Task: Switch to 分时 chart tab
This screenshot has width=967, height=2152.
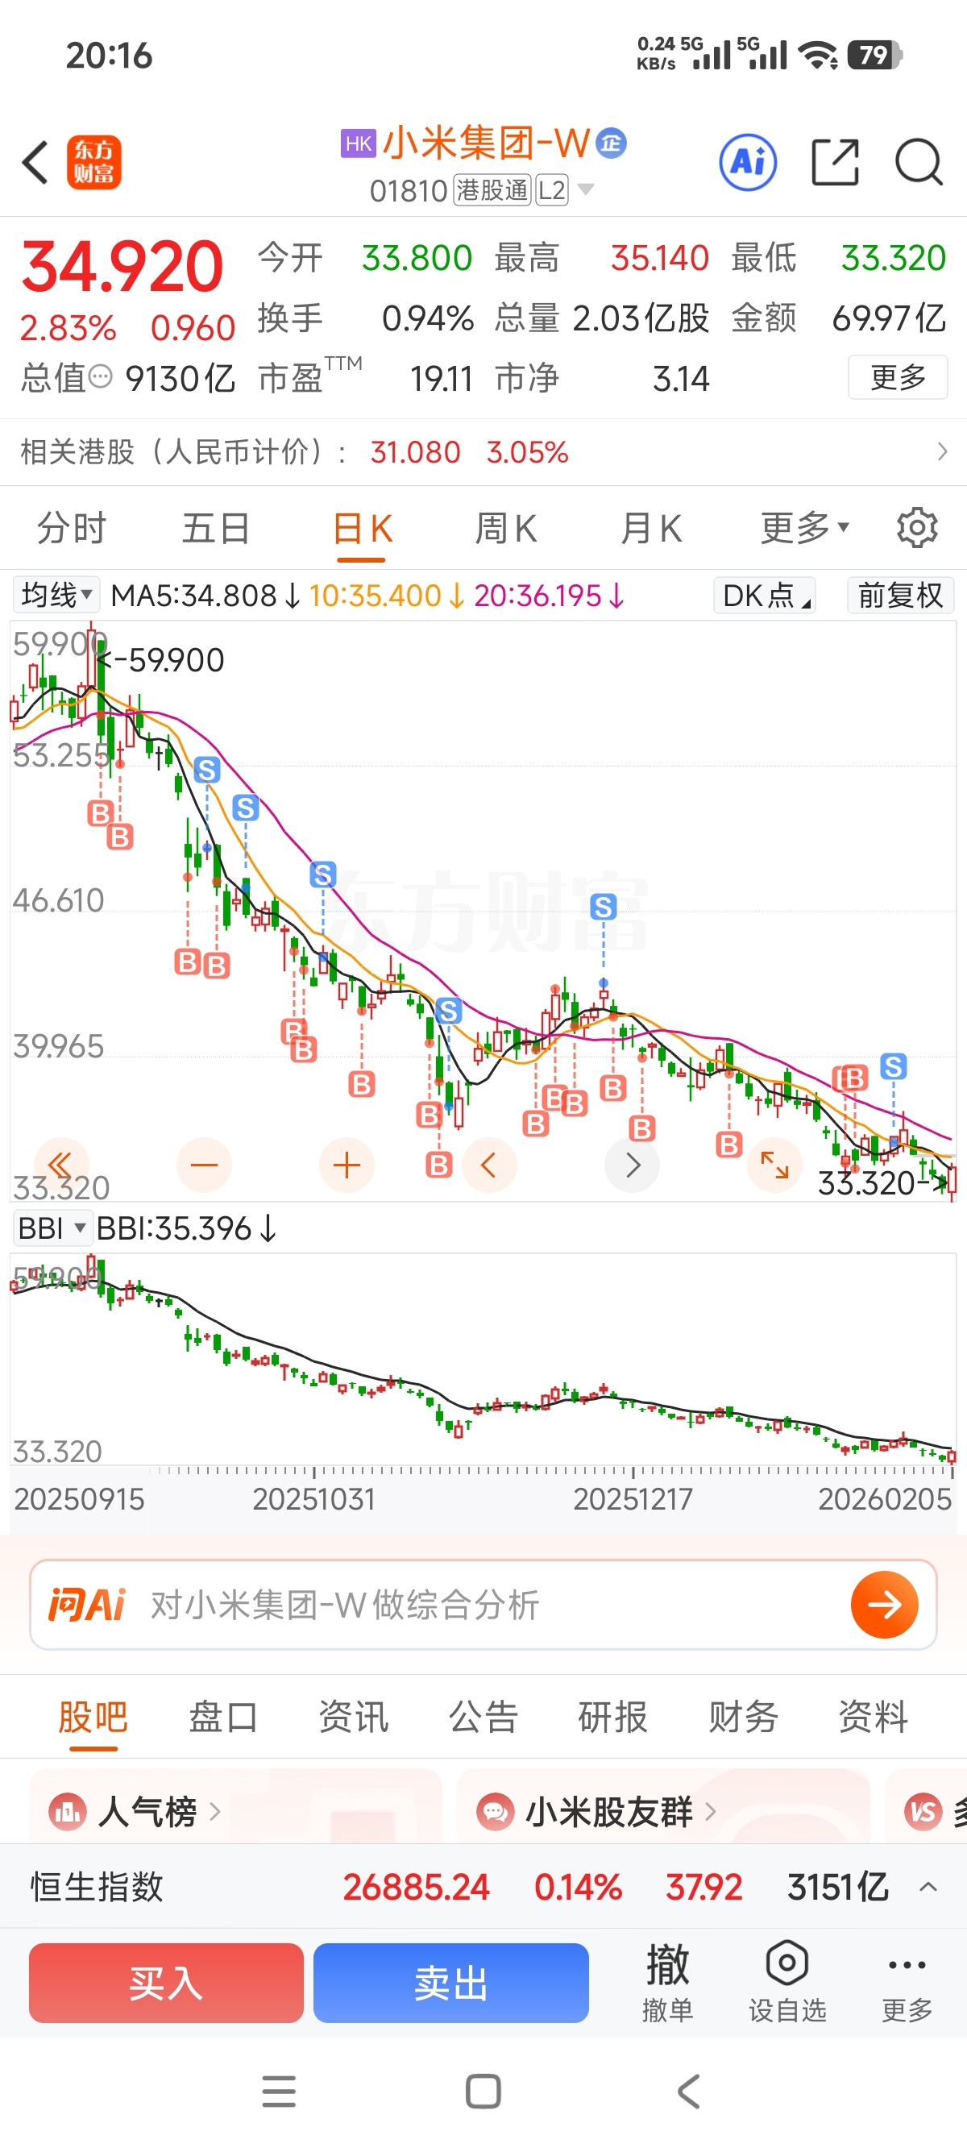Action: point(72,528)
